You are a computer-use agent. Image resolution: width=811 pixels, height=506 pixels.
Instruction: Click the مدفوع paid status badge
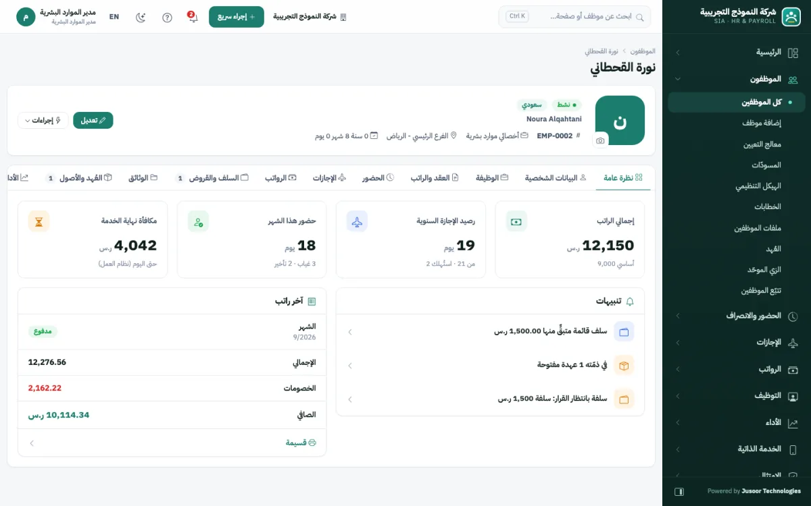(43, 331)
